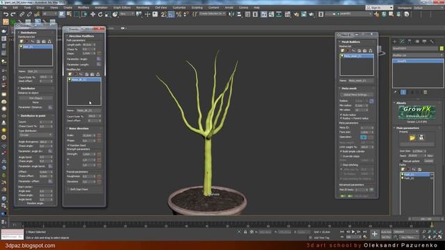Open the Utilities wrench tab in command panel
Image resolution: width=445 pixels, height=250 pixels.
(x=432, y=42)
